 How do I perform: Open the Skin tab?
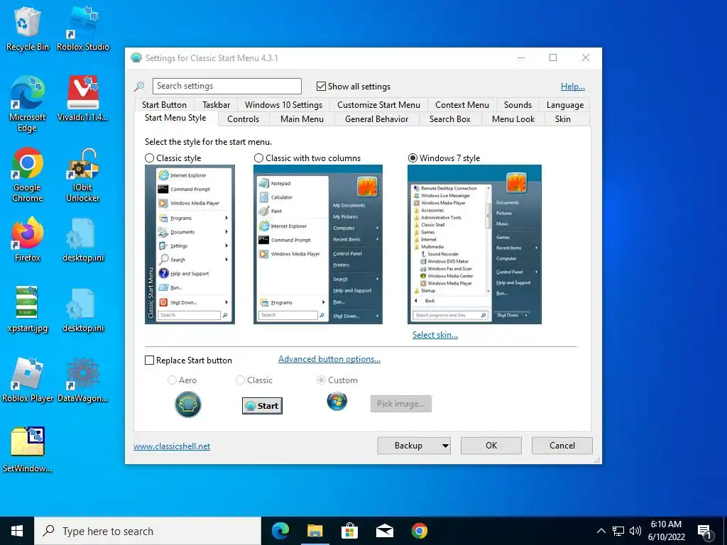click(563, 119)
